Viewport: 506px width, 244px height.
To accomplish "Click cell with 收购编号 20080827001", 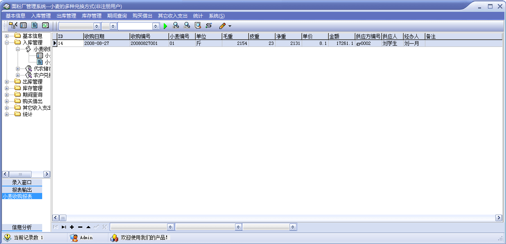I will coord(149,43).
